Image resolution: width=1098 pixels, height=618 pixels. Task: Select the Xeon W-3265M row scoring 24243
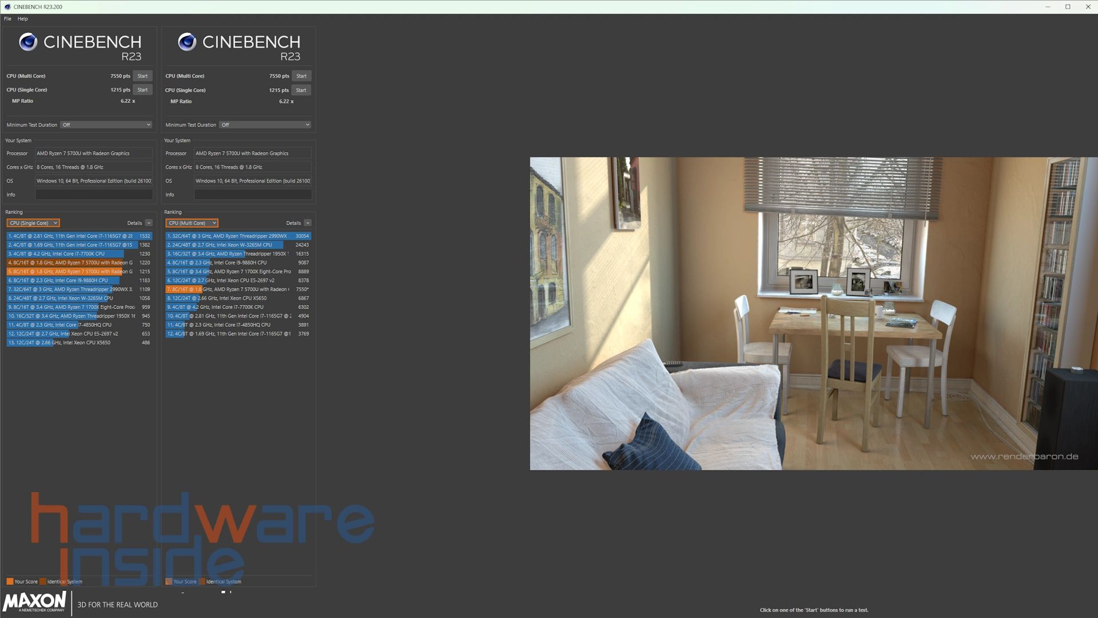pyautogui.click(x=238, y=245)
